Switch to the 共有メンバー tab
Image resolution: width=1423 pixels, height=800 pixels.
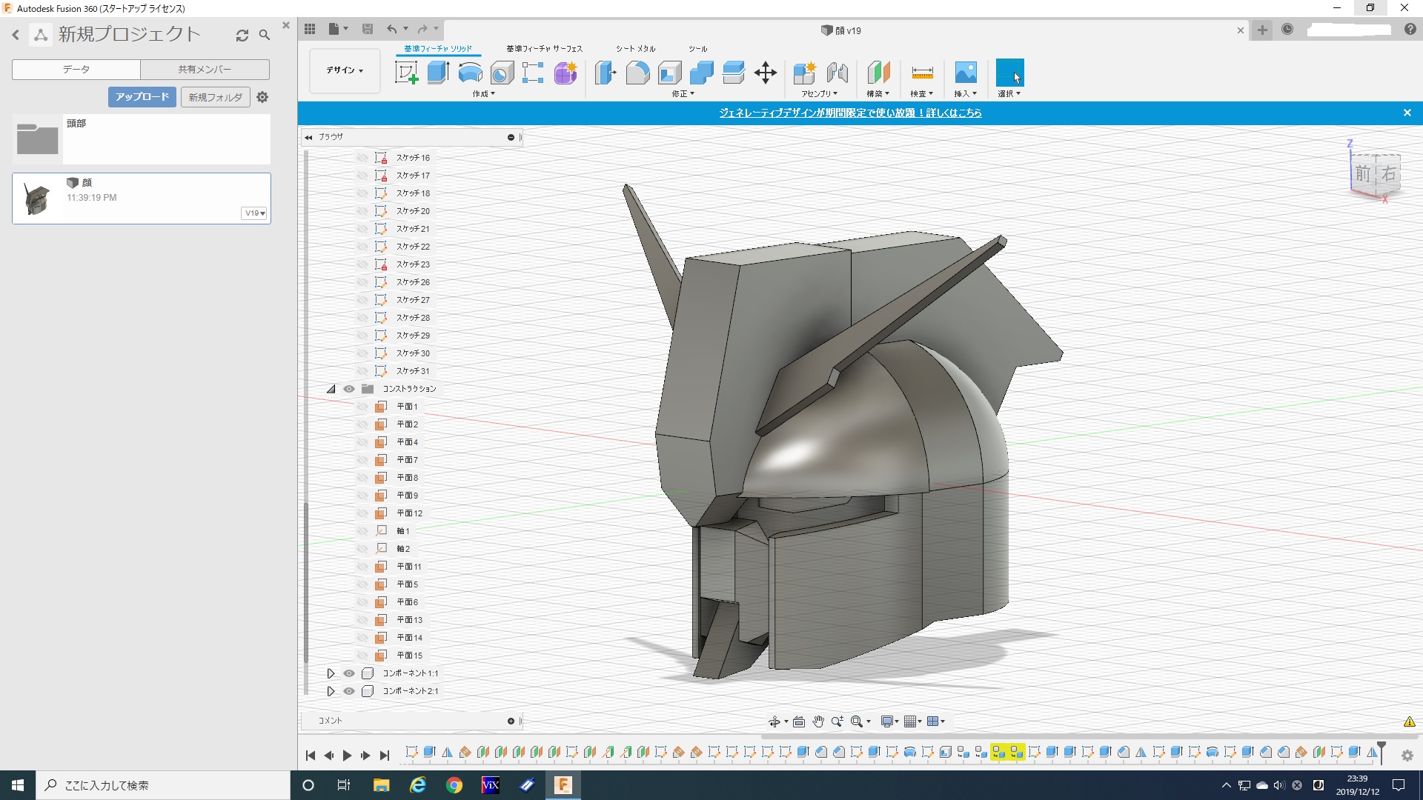click(x=205, y=70)
